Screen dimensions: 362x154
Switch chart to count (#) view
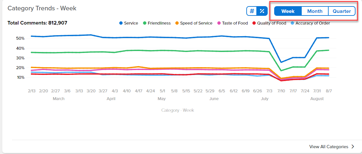252,11
